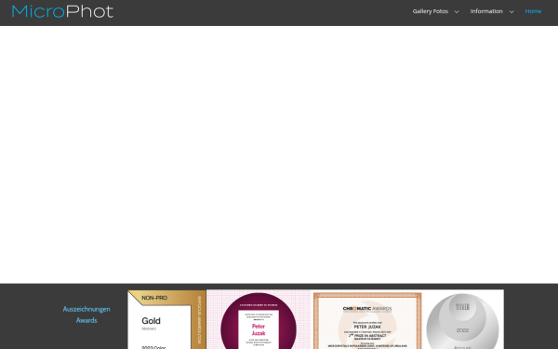This screenshot has width=558, height=349.
Task: Expand the Gallery Fotos chevron arrow
Action: pos(457,12)
